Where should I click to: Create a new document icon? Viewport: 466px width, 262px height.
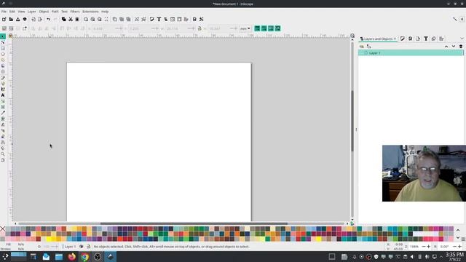4,20
